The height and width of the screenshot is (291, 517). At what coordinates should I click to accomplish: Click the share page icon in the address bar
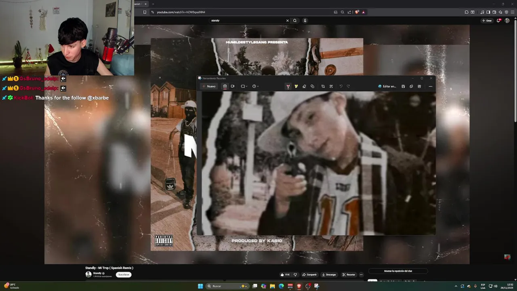(x=349, y=12)
